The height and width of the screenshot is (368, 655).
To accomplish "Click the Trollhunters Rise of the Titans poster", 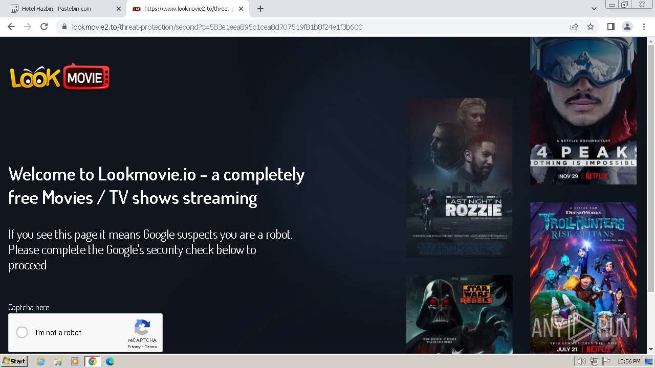I will tap(583, 278).
